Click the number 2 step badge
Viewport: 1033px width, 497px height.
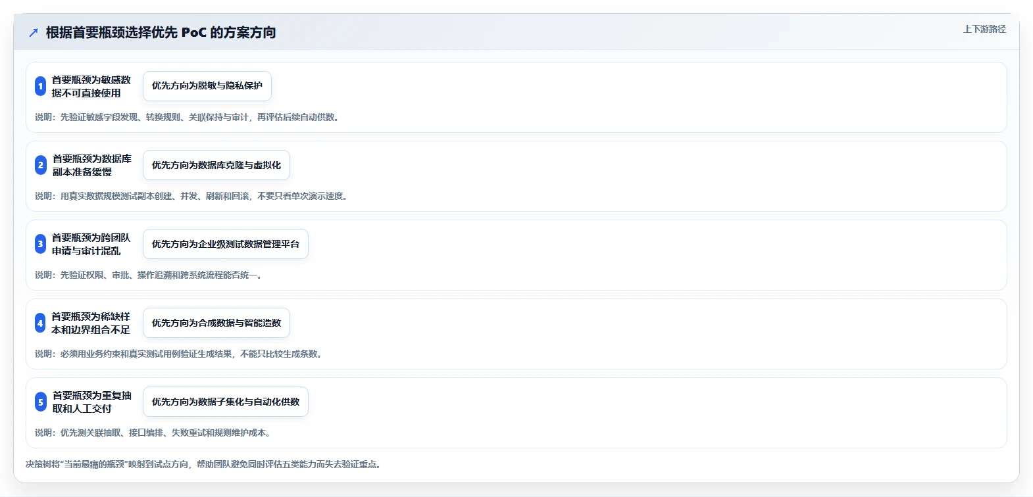pyautogui.click(x=40, y=165)
